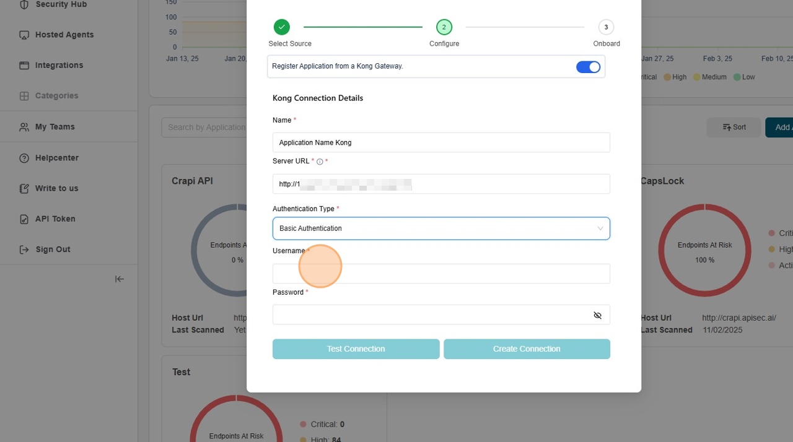The height and width of the screenshot is (442, 793).
Task: Click the Password input field
Action: click(x=431, y=315)
